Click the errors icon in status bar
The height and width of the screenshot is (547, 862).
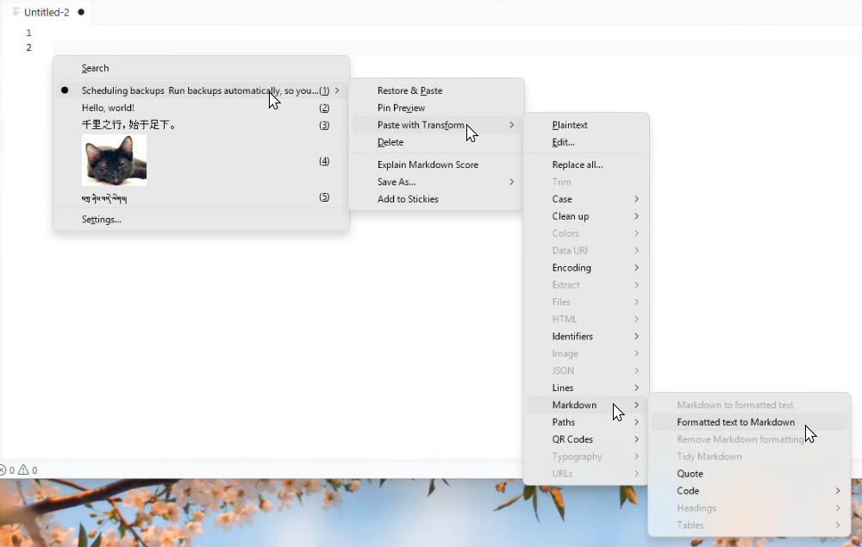pyautogui.click(x=3, y=470)
